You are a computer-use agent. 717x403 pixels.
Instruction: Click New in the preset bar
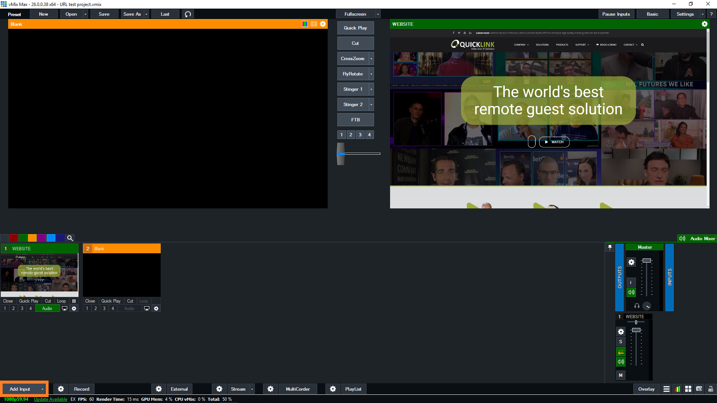pos(43,14)
